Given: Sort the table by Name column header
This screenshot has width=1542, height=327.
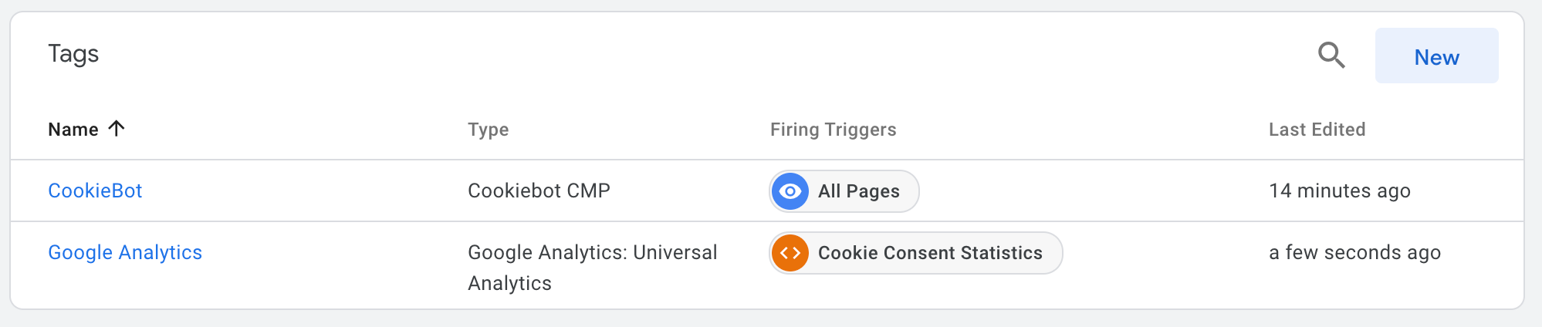Looking at the screenshot, I should 73,130.
